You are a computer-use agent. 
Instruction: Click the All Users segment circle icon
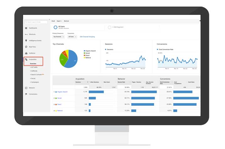56,27
